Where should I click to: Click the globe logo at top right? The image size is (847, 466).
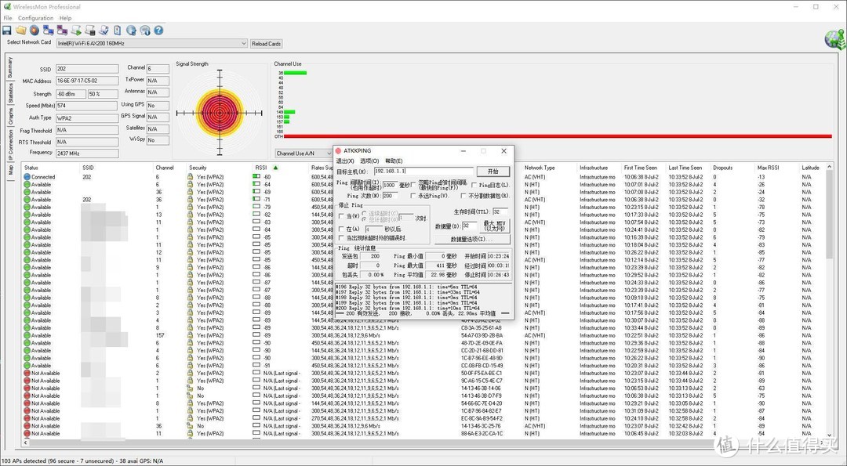(x=835, y=40)
